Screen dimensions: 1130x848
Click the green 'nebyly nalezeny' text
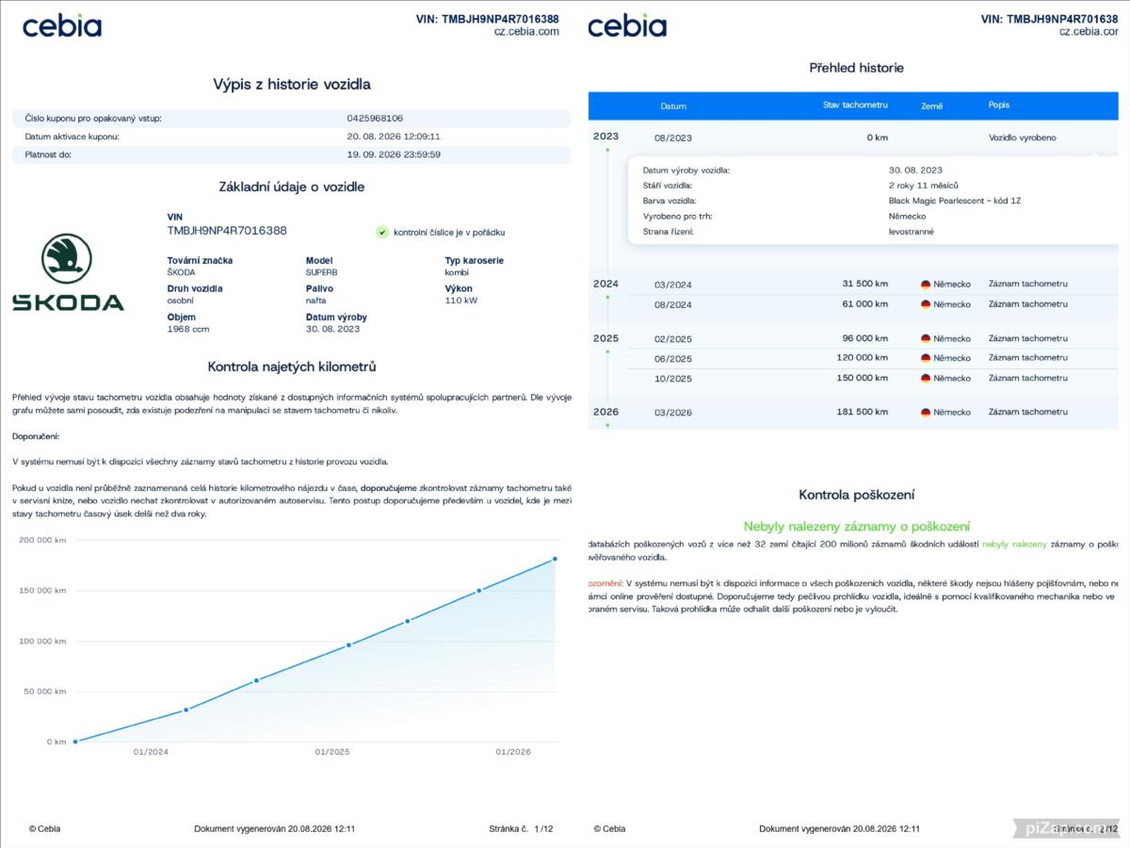[1014, 545]
